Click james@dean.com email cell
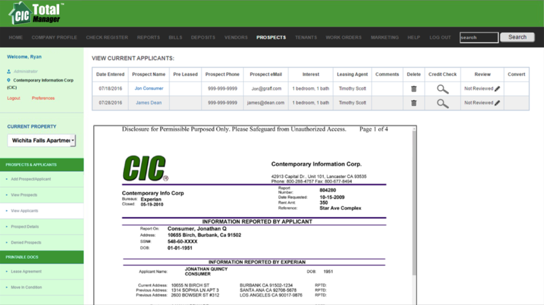Screen dimensions: 544x305 (x=266, y=103)
